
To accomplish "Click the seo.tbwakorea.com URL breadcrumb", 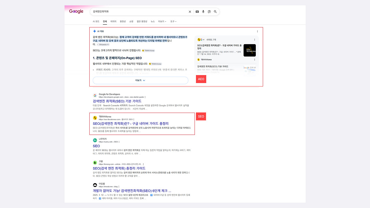I will (x=116, y=119).
